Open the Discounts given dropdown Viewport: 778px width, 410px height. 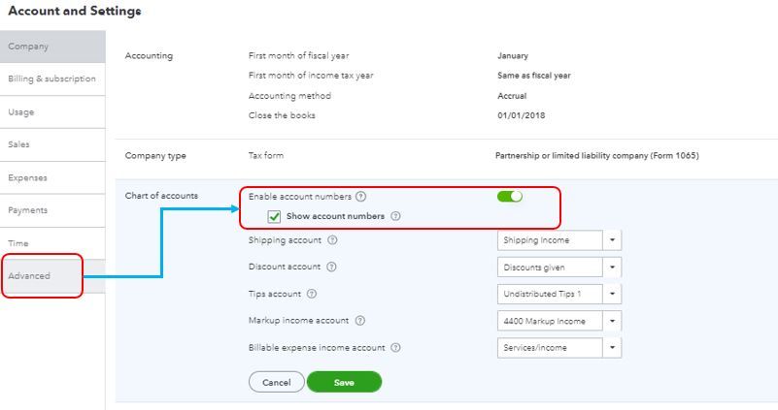pos(612,268)
